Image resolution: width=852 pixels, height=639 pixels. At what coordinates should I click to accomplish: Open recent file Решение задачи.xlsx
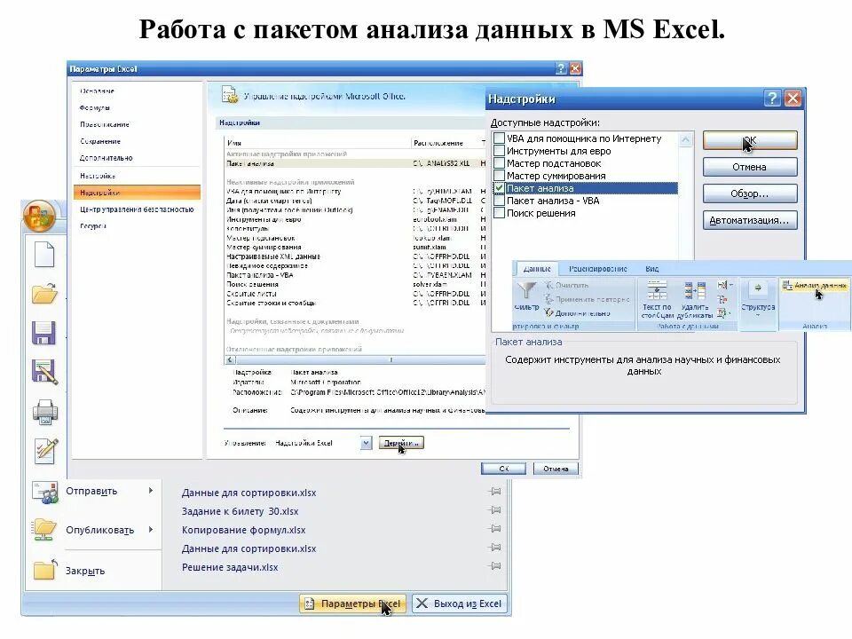tap(230, 567)
